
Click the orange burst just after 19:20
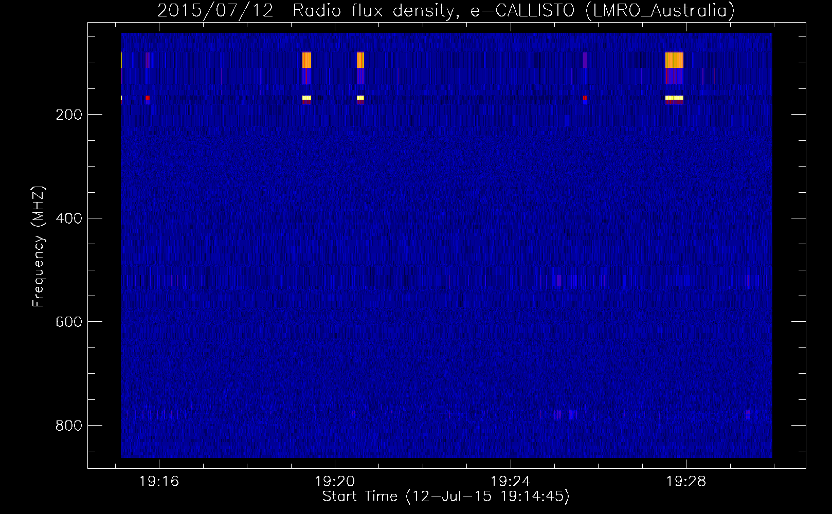point(360,60)
